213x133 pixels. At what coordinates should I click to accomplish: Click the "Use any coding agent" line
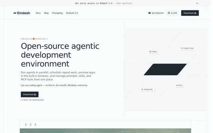[x=54, y=85]
